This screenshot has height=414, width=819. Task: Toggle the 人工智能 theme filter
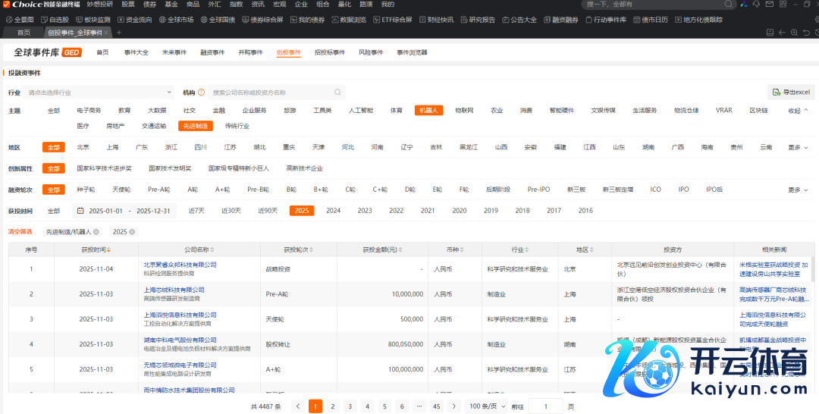[x=360, y=111]
